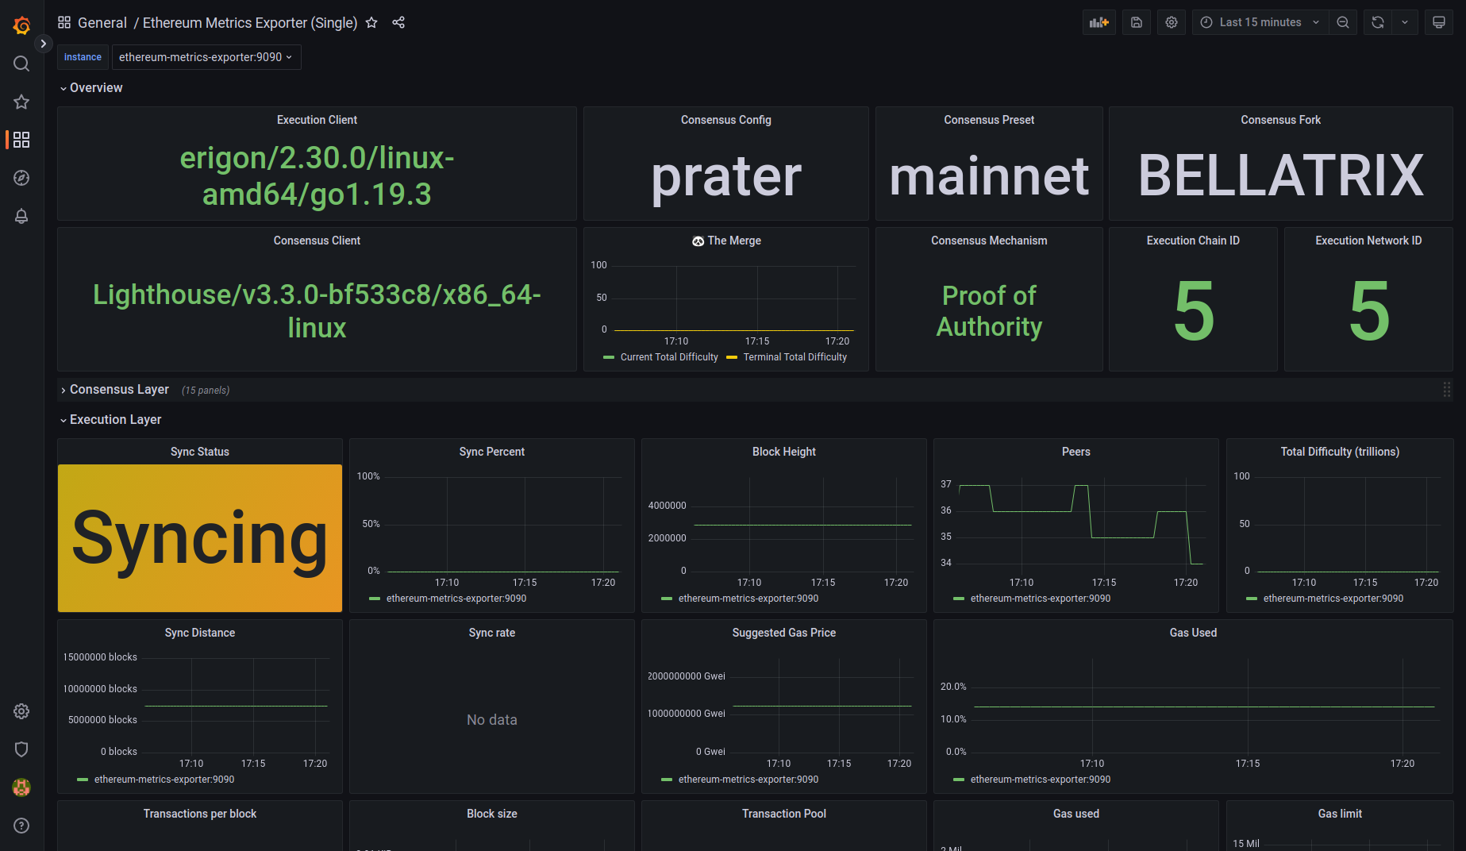Open the Last 15 minutes time picker
Image resolution: width=1466 pixels, height=851 pixels.
pyautogui.click(x=1260, y=22)
